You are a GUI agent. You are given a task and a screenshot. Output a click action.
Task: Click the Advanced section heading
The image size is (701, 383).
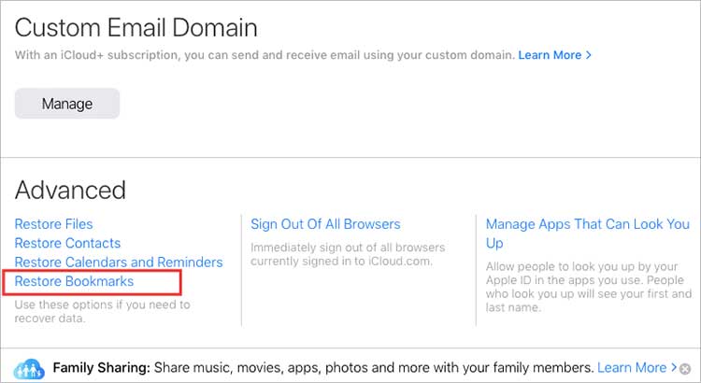click(70, 190)
